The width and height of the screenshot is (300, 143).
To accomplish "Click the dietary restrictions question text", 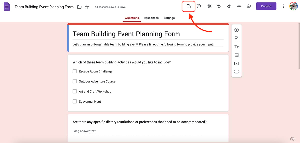I will (x=140, y=122).
